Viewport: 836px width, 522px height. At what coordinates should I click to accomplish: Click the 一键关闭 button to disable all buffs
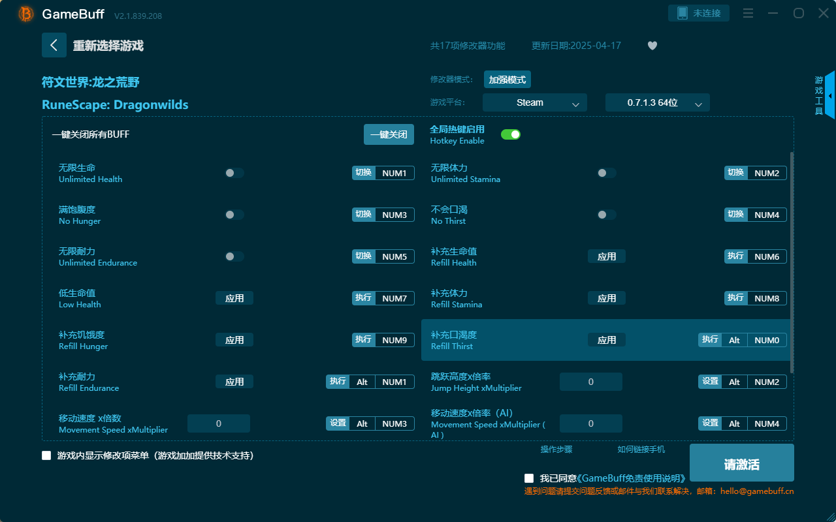coord(389,134)
